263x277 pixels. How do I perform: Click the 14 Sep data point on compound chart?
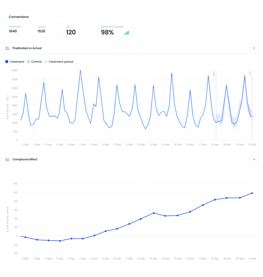[165, 216]
